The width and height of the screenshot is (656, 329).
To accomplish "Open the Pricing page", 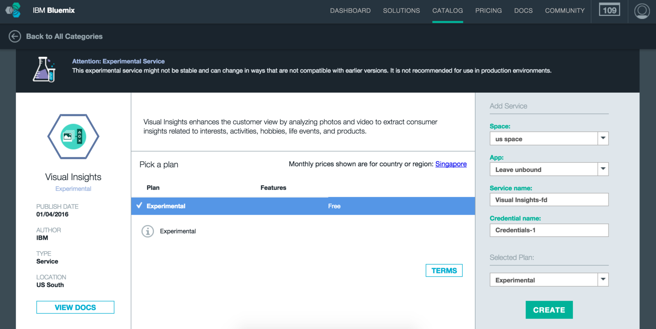I will pos(488,11).
